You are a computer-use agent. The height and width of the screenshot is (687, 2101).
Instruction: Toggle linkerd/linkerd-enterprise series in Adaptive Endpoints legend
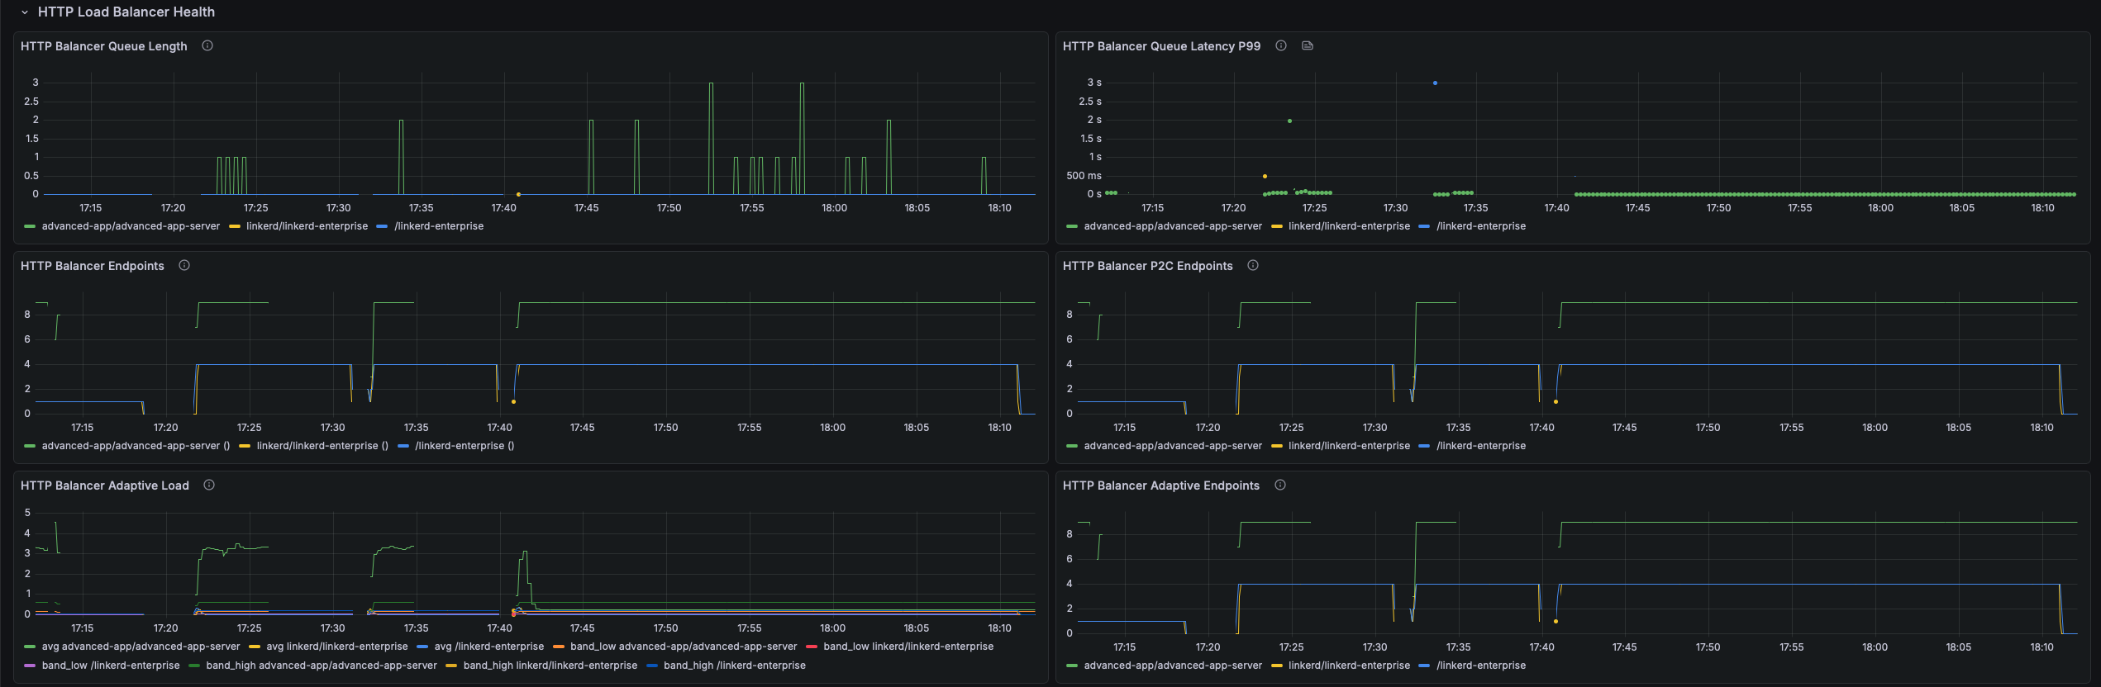pyautogui.click(x=1349, y=666)
